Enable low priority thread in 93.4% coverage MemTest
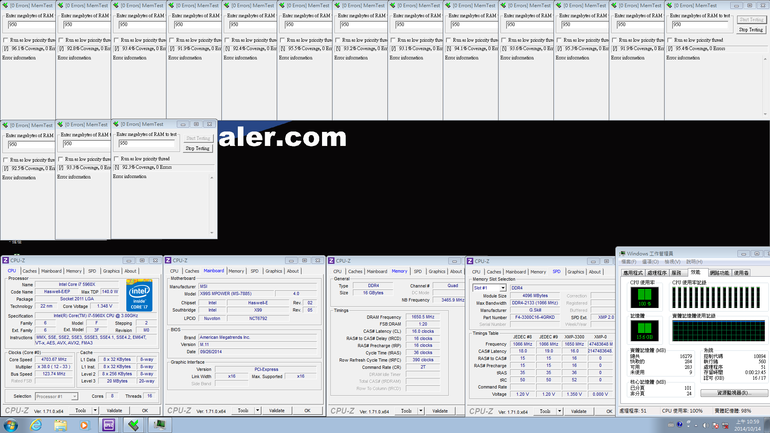Screen dimensions: 770x433 [x=116, y=40]
